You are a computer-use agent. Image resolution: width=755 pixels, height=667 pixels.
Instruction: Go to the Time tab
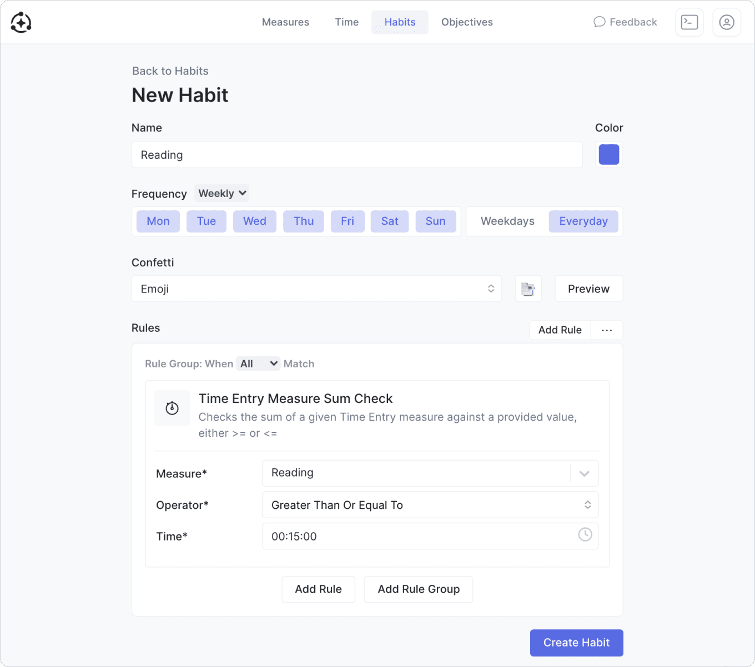click(x=347, y=22)
